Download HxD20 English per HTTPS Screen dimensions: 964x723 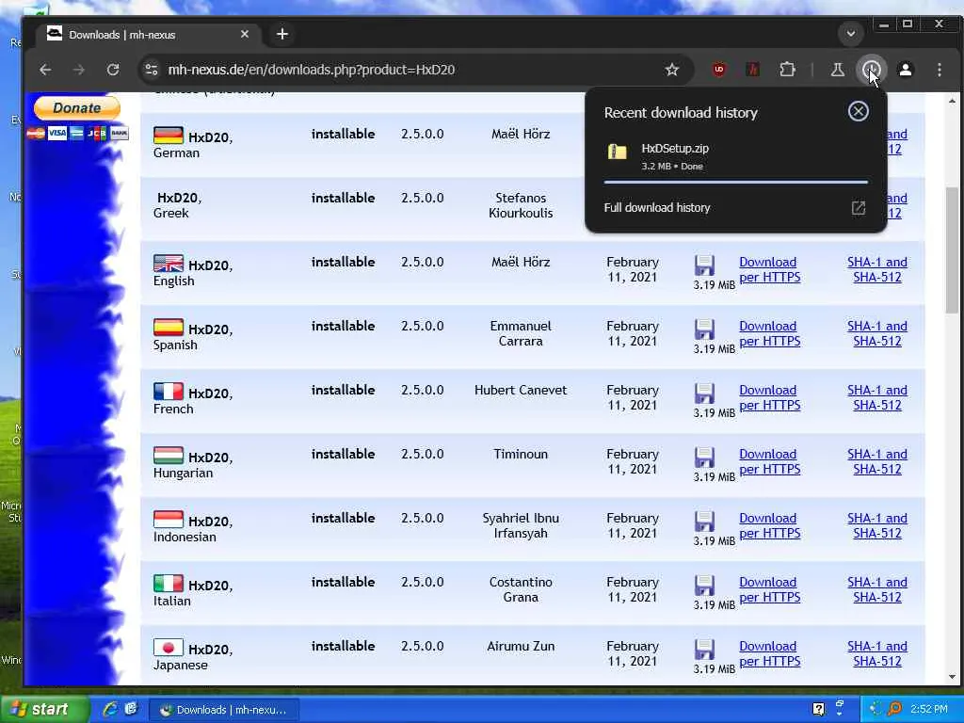770,270
